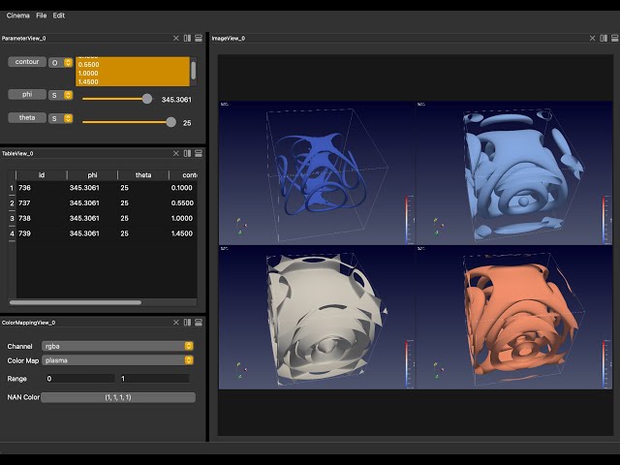The image size is (620, 465).
Task: Sort table by theta column header
Action: coord(143,174)
